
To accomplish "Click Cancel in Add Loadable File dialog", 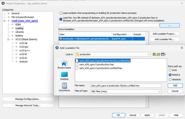I will tap(175, 91).
